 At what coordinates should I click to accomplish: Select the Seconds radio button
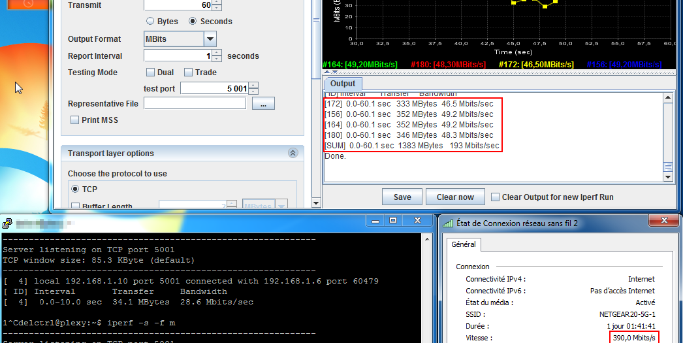(193, 22)
